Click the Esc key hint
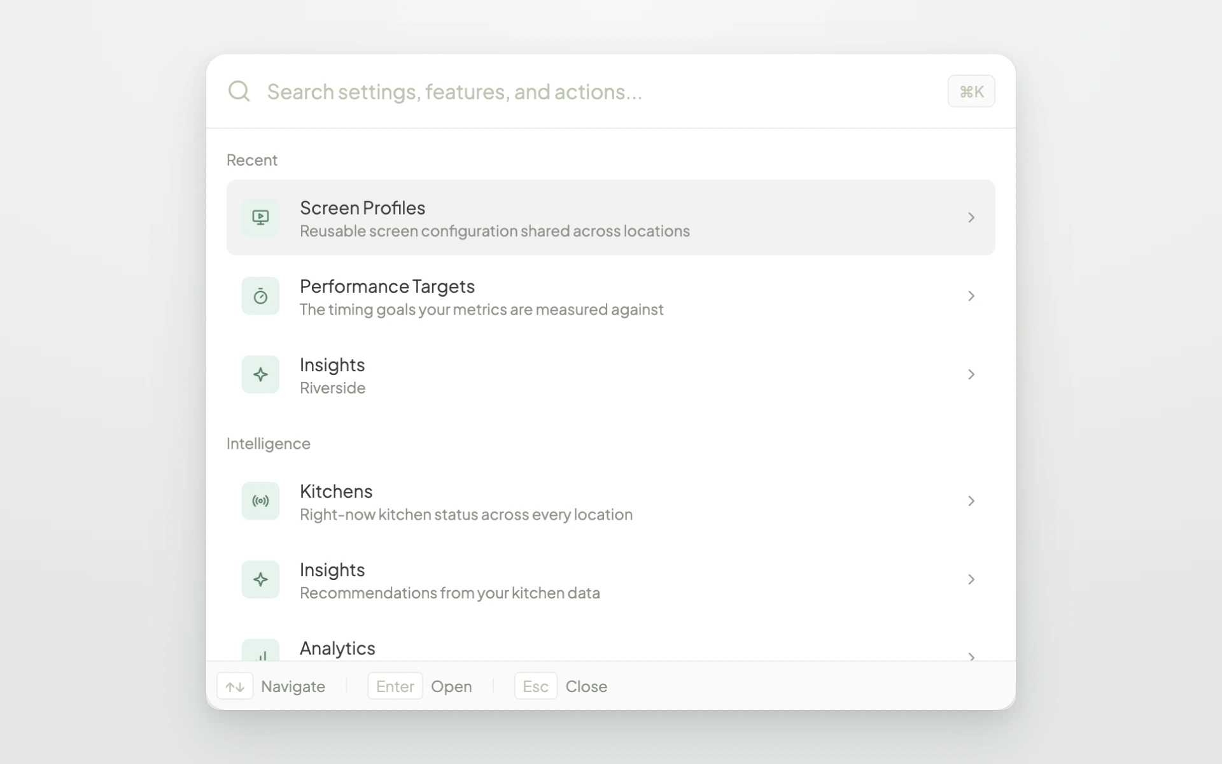The width and height of the screenshot is (1222, 764). pyautogui.click(x=536, y=686)
